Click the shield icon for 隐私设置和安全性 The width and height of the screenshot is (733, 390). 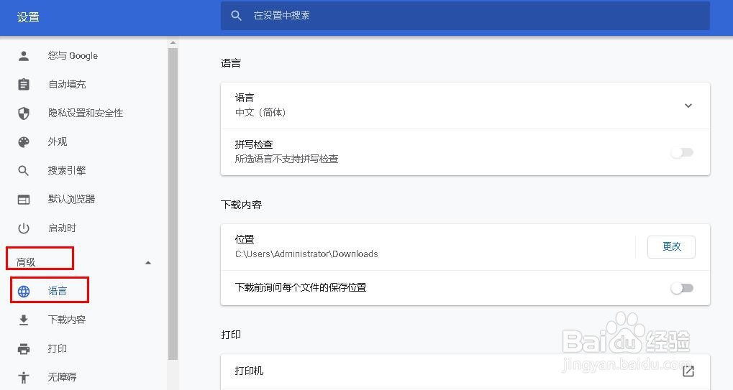(x=23, y=113)
